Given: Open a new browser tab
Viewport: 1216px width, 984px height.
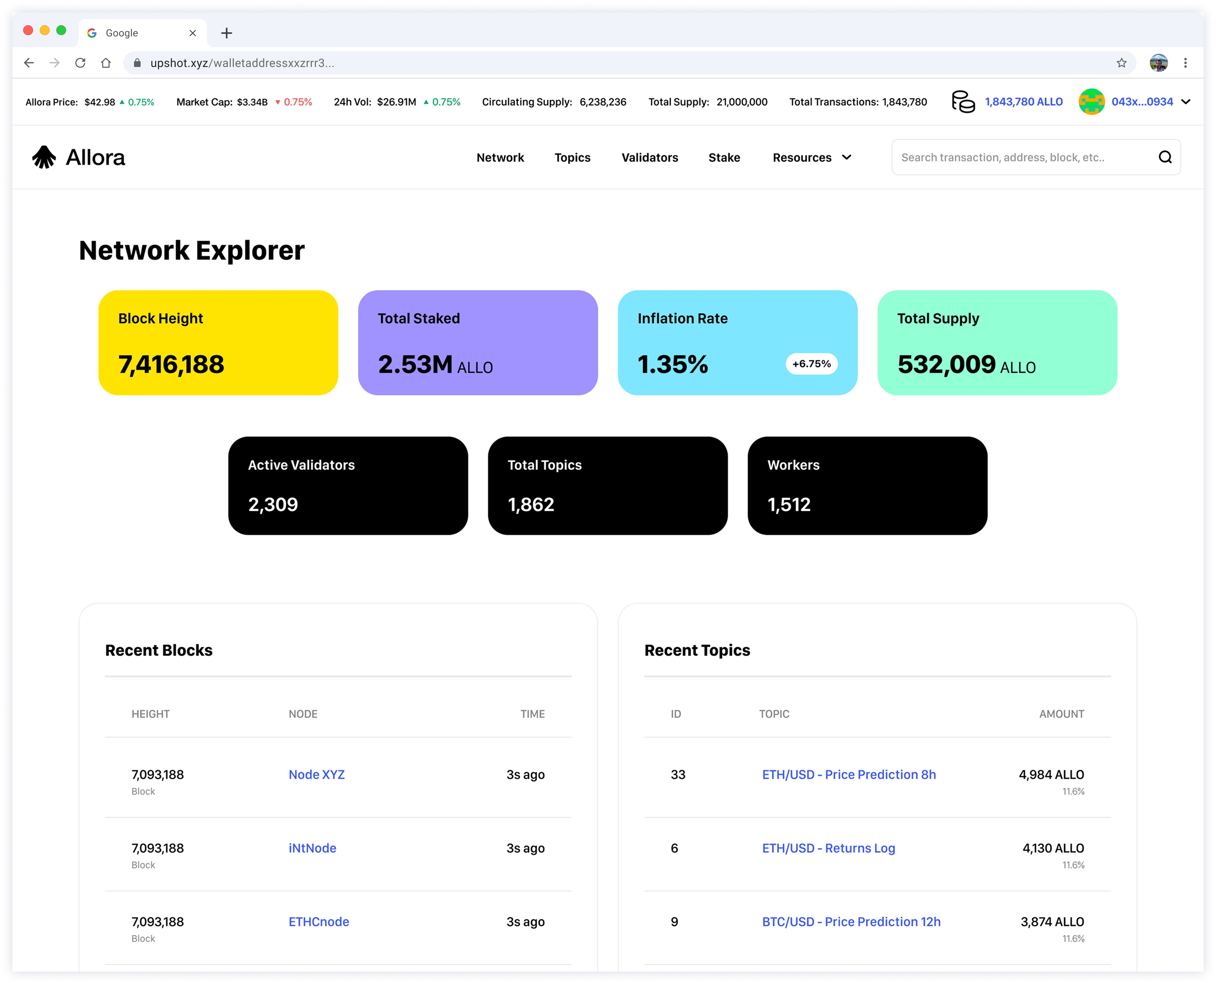Looking at the screenshot, I should click(227, 33).
